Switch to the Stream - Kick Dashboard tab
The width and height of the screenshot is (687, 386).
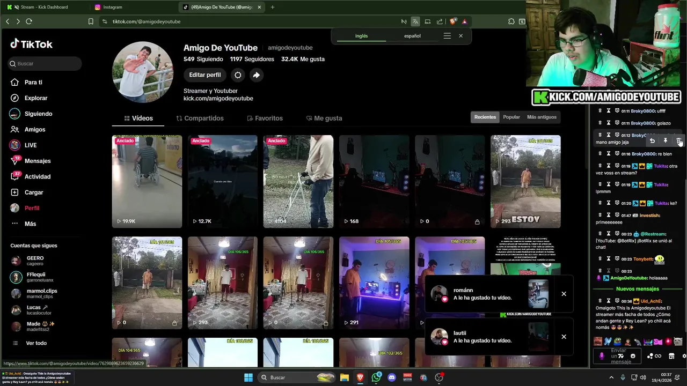[x=44, y=7]
